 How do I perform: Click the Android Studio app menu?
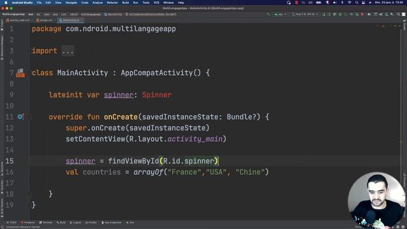point(22,3)
